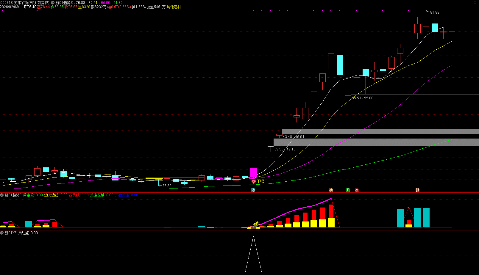Click the 榜 event marker icon

click(331, 190)
